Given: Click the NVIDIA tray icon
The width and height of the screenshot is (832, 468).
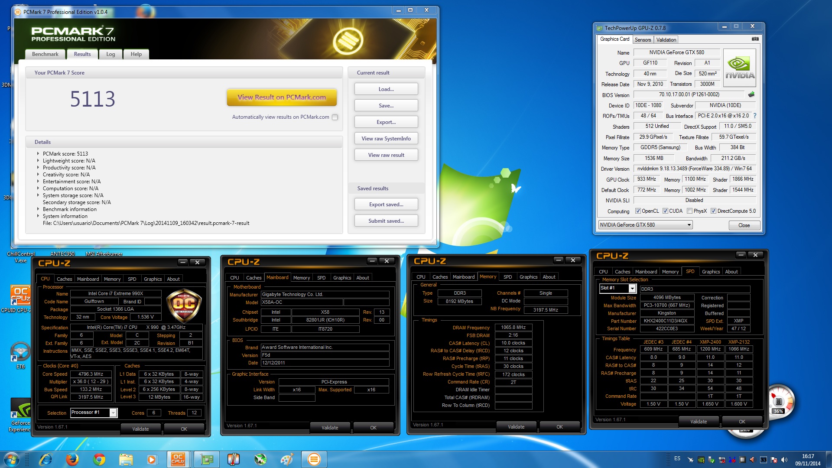Looking at the screenshot, I should (701, 460).
